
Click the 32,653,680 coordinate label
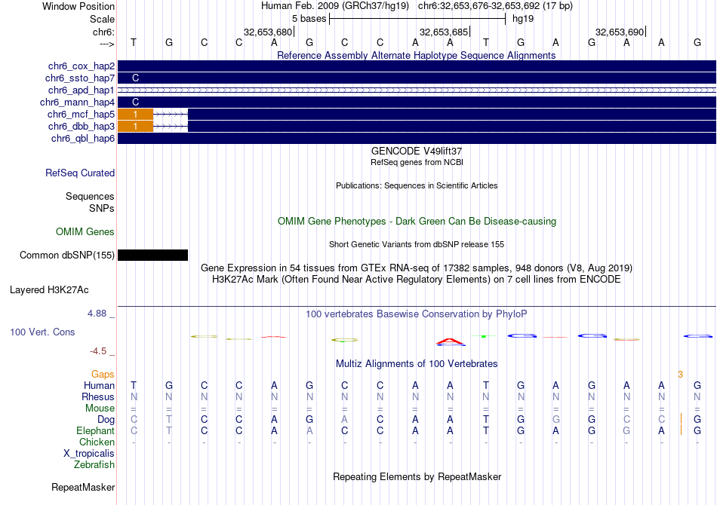pyautogui.click(x=267, y=32)
